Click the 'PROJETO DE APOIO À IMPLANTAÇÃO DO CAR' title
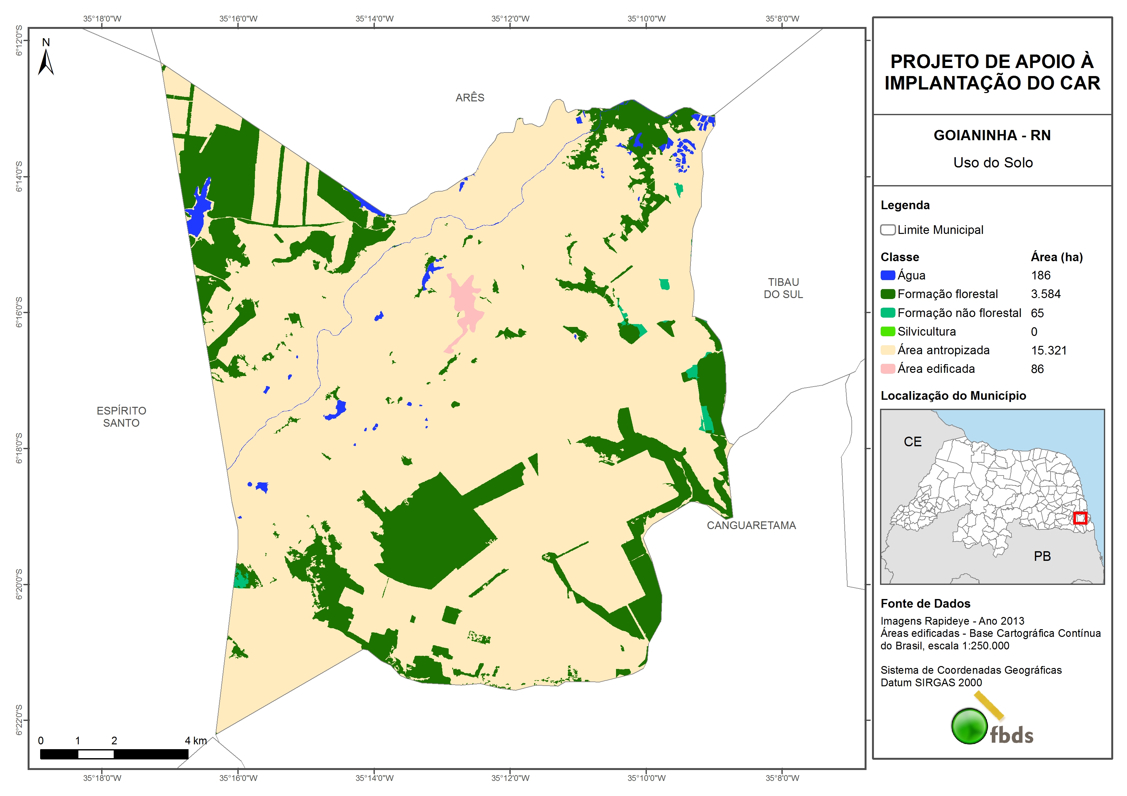 pos(992,72)
